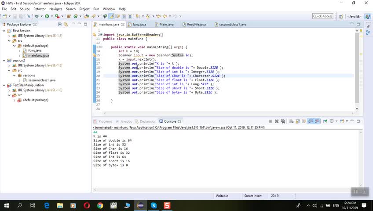Open Chrome from the Windows taskbar

coord(100,205)
